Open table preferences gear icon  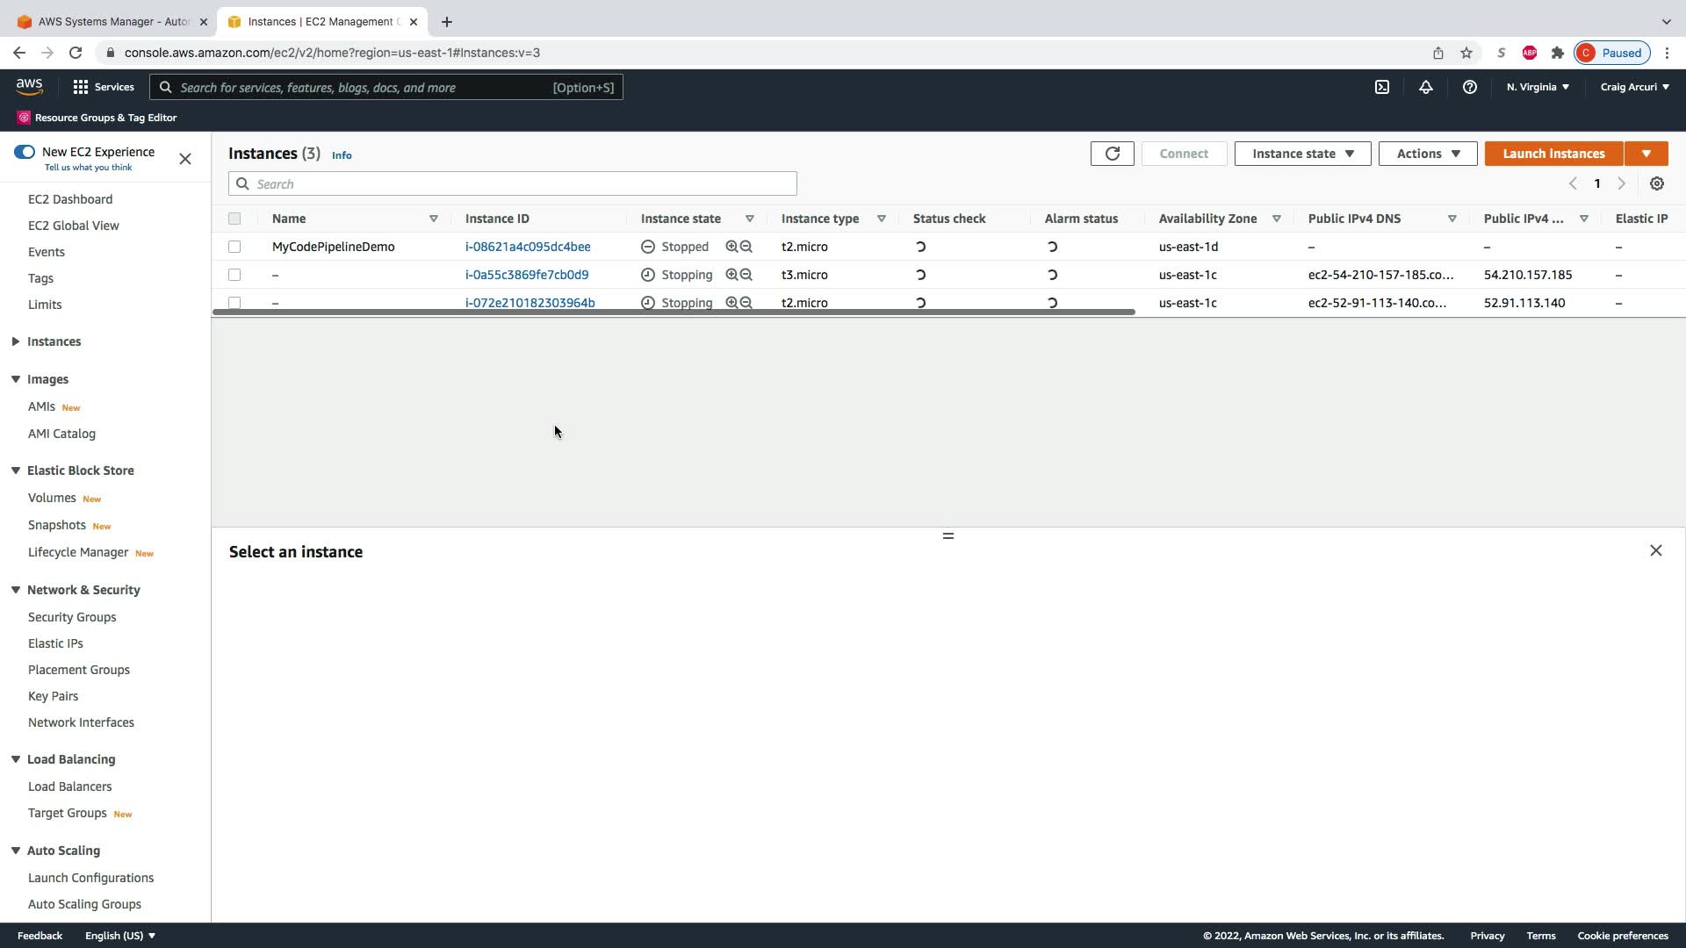(x=1656, y=183)
